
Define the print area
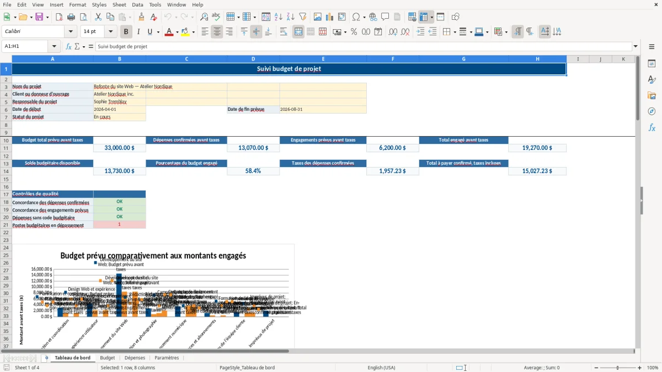click(412, 17)
